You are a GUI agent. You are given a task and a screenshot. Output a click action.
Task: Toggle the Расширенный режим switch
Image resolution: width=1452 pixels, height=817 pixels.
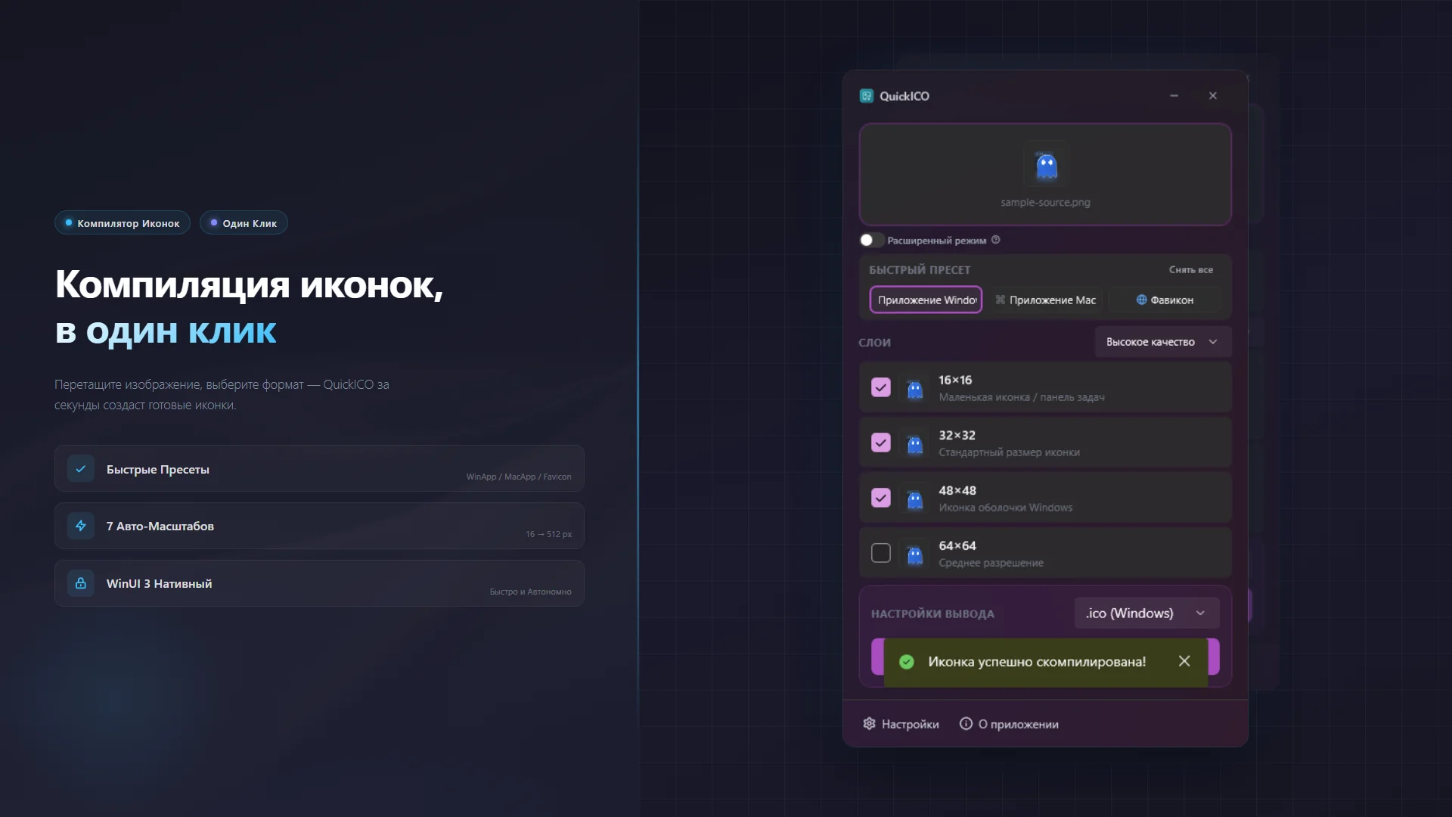coord(871,240)
